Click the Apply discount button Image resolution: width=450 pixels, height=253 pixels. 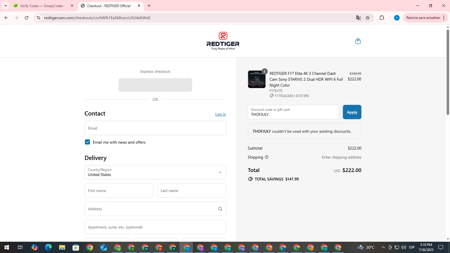(x=352, y=112)
